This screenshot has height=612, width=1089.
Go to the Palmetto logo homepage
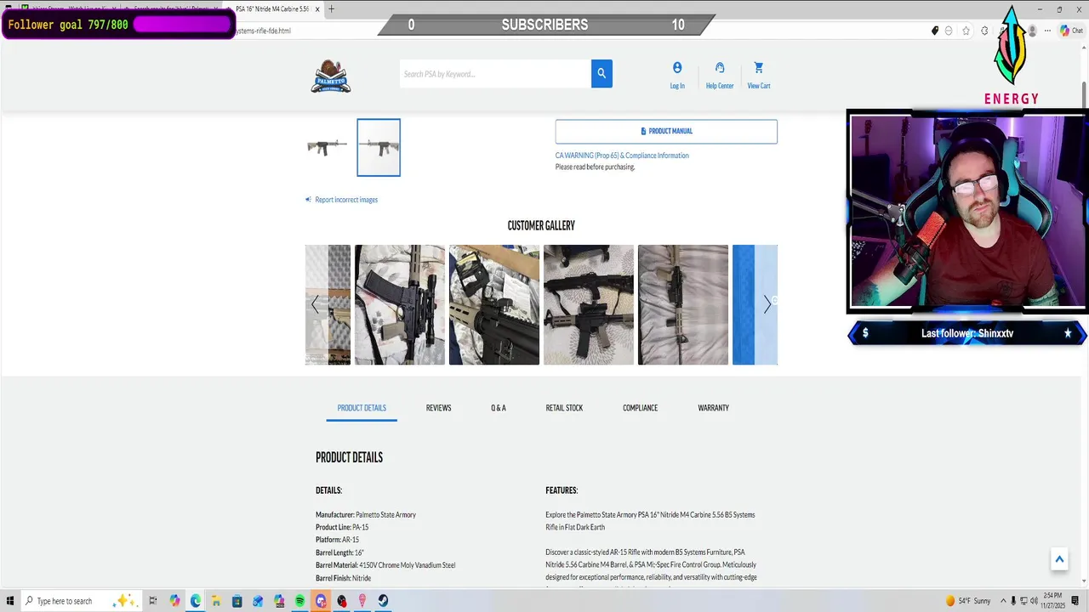(331, 76)
